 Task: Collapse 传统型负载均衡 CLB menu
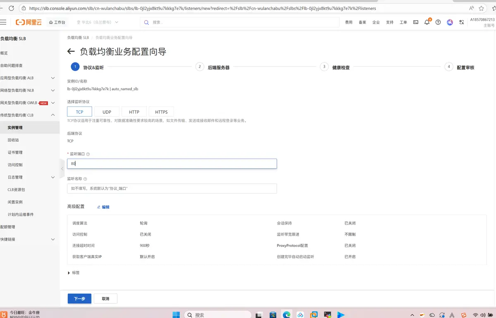point(53,115)
